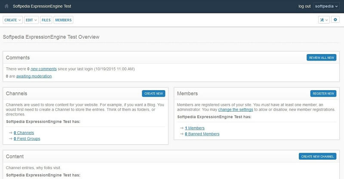Click the log out link
Screen dimensions: 344x179
tap(304, 6)
